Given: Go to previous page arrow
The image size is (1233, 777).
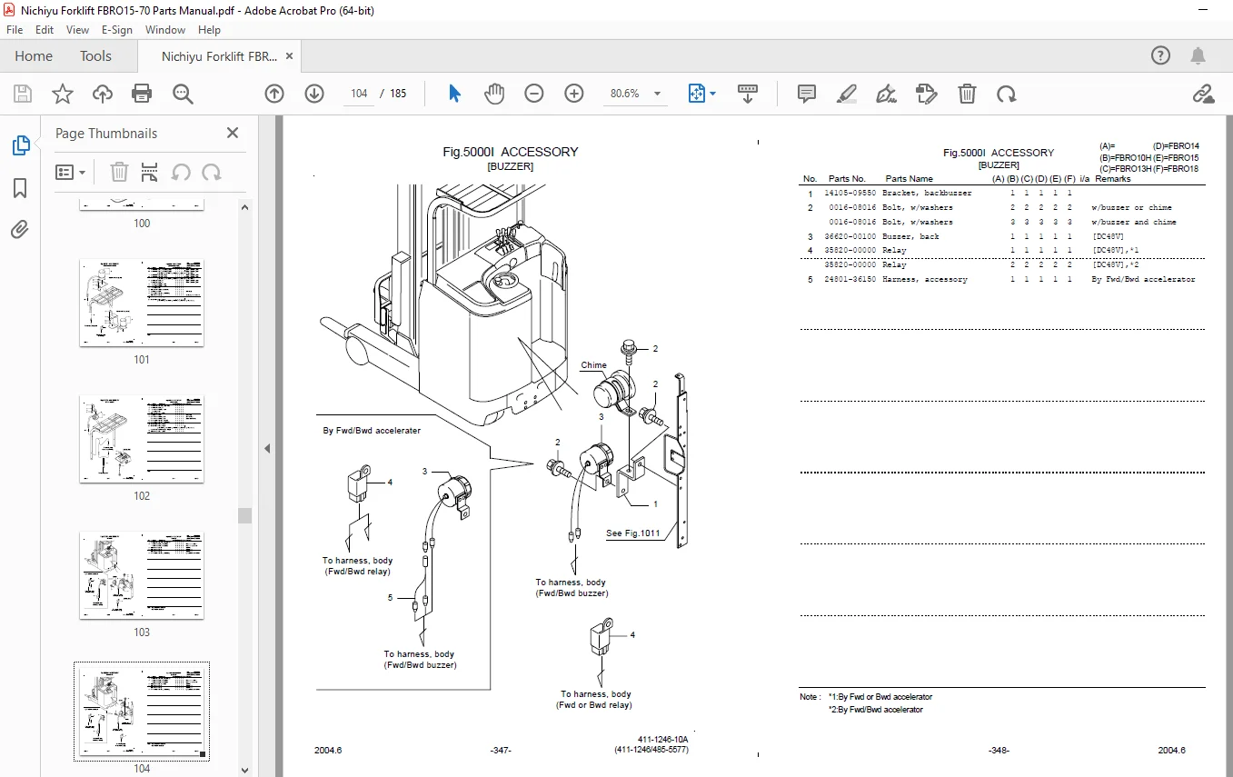Looking at the screenshot, I should 274,94.
